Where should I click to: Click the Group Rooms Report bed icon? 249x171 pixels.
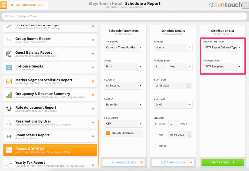click(9, 40)
